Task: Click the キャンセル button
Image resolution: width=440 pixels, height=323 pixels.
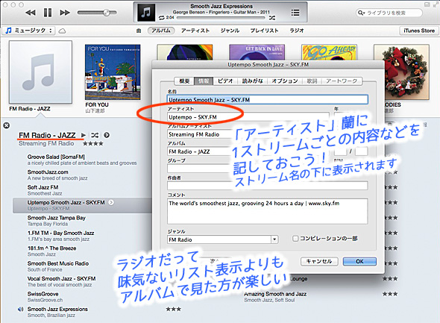Action: tap(319, 262)
